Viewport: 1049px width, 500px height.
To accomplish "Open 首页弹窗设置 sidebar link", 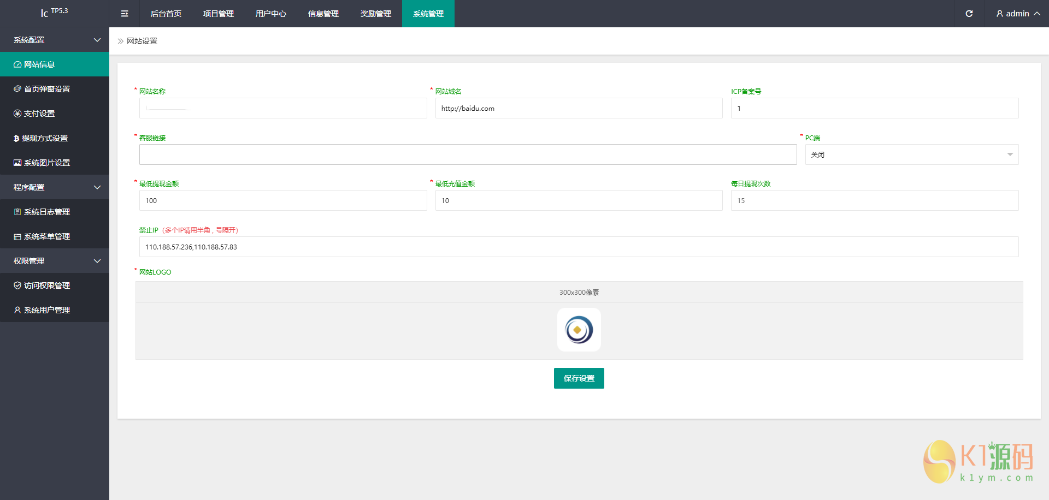I will (x=55, y=89).
